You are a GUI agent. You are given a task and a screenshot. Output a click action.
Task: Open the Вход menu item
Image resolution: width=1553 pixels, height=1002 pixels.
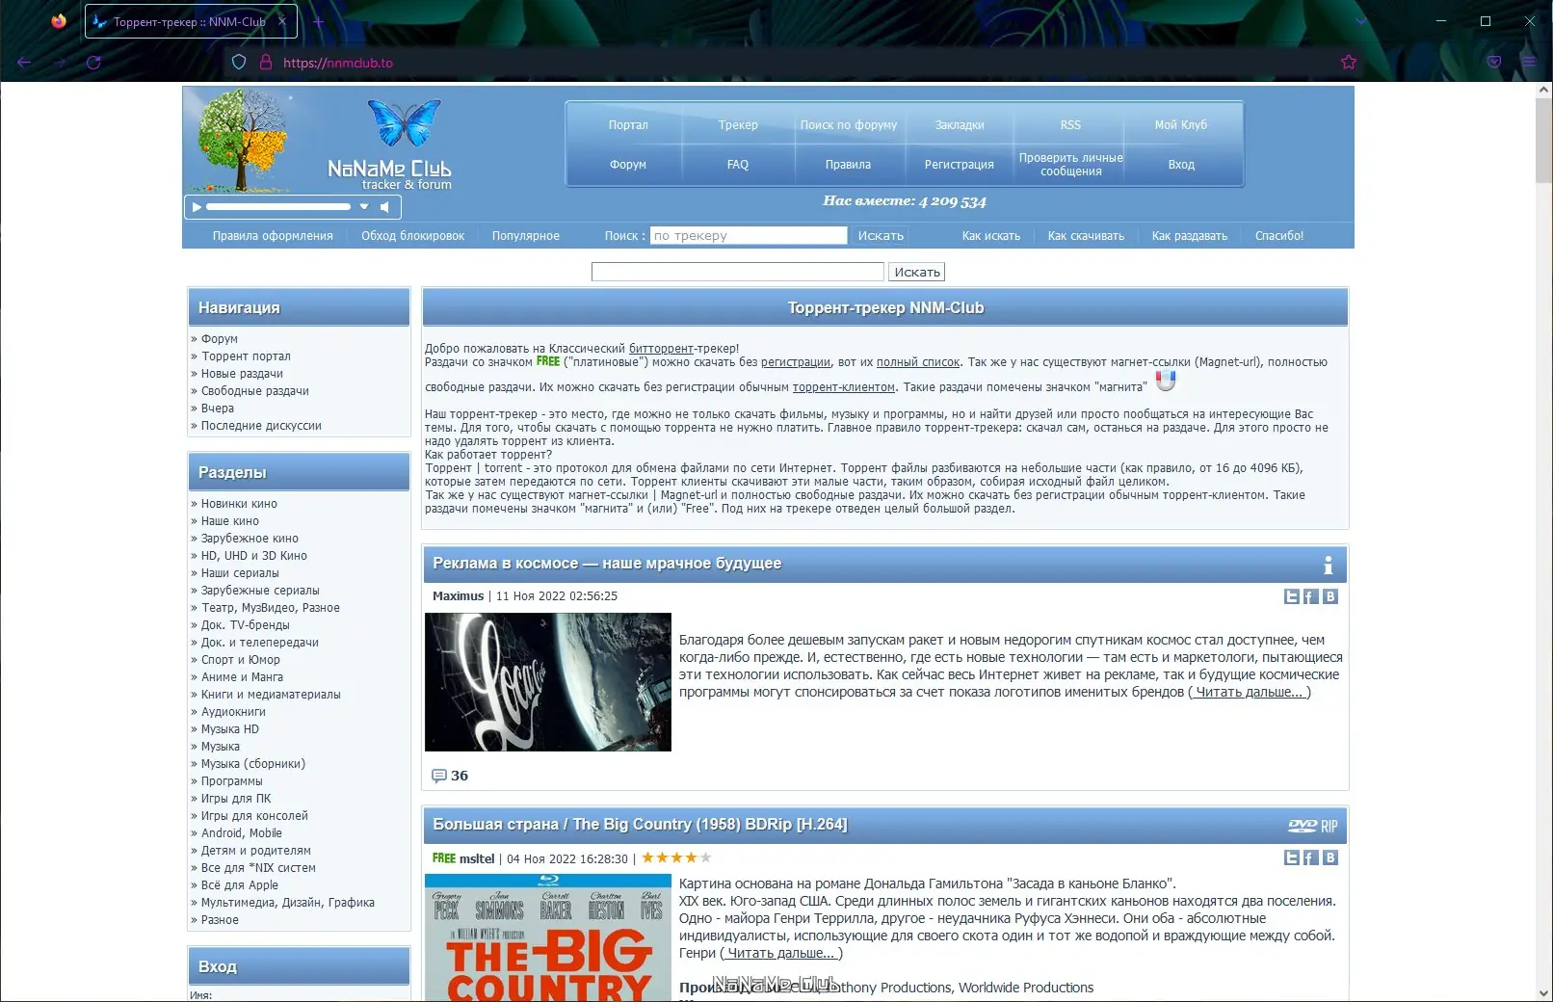click(x=1181, y=165)
